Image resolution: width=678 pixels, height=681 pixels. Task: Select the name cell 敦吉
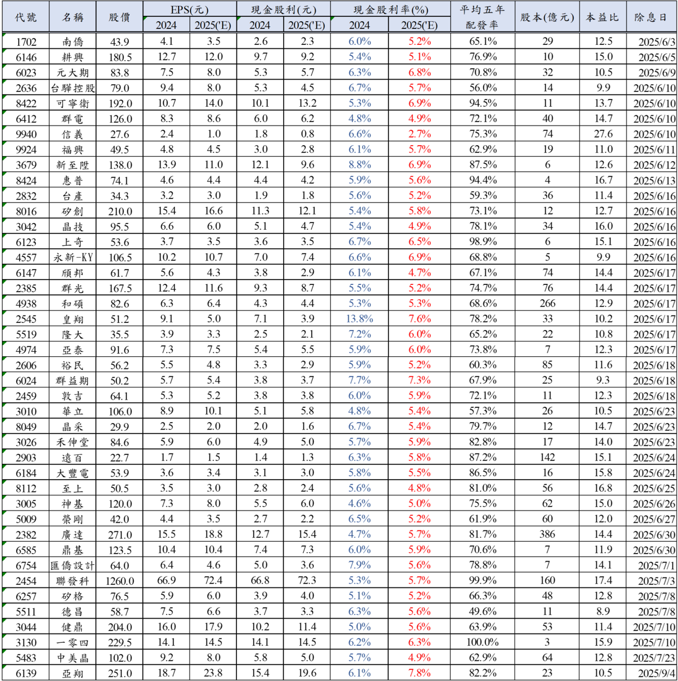pyautogui.click(x=73, y=396)
